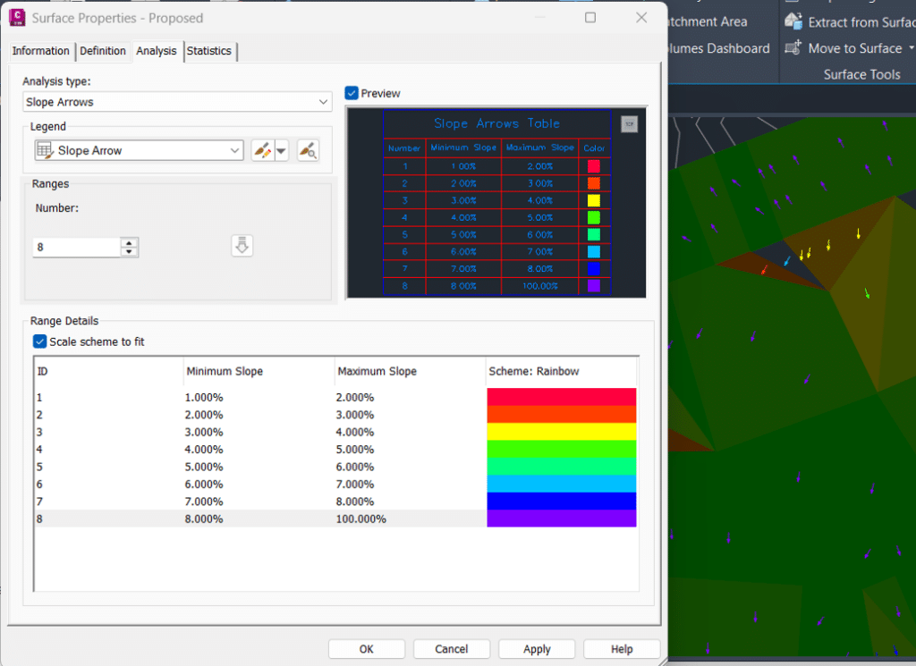
Task: Click the Minimum Slope column header
Action: point(259,371)
